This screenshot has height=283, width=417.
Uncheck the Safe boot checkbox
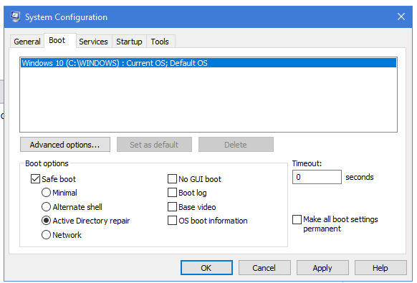tap(35, 179)
